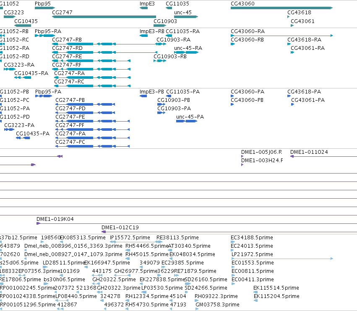Click protein label CG11035-PA
357x311 pixels.
pos(183,92)
